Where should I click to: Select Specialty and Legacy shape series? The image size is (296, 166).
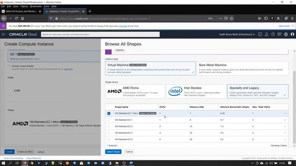click(258, 91)
